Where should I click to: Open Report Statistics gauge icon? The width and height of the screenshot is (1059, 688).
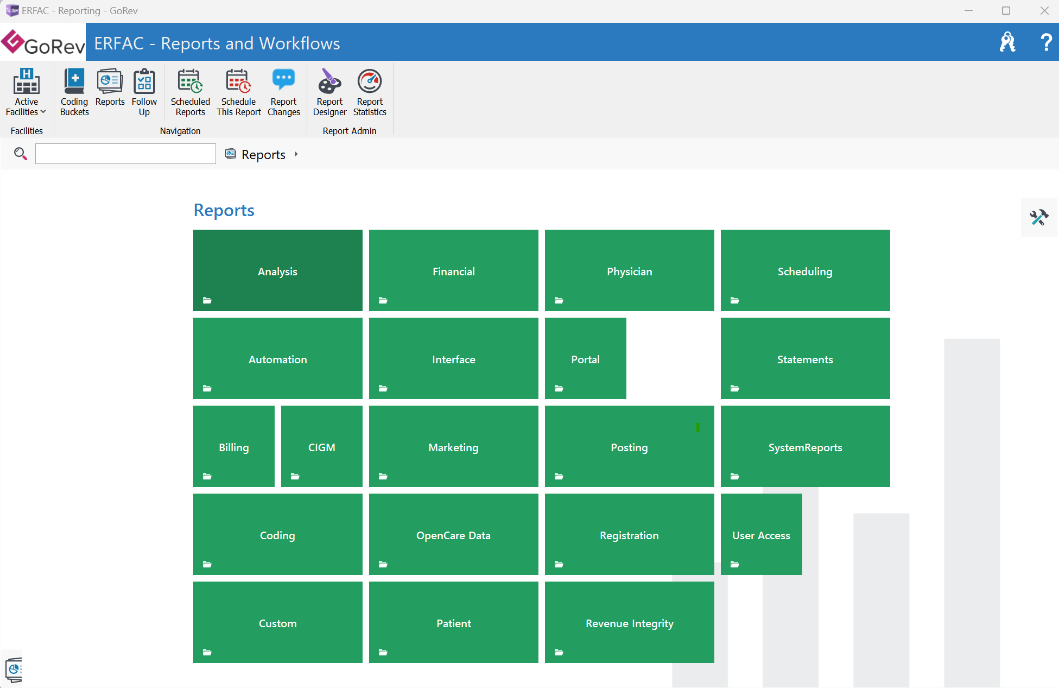click(370, 92)
